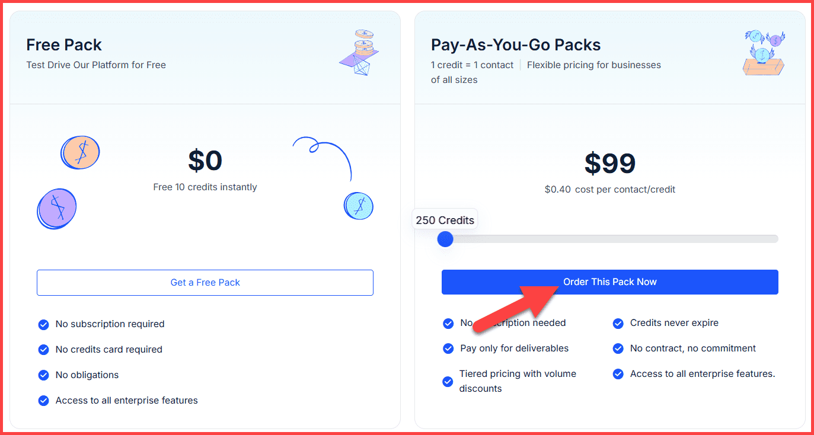Click checkmark next to No contract, no commitment

618,348
